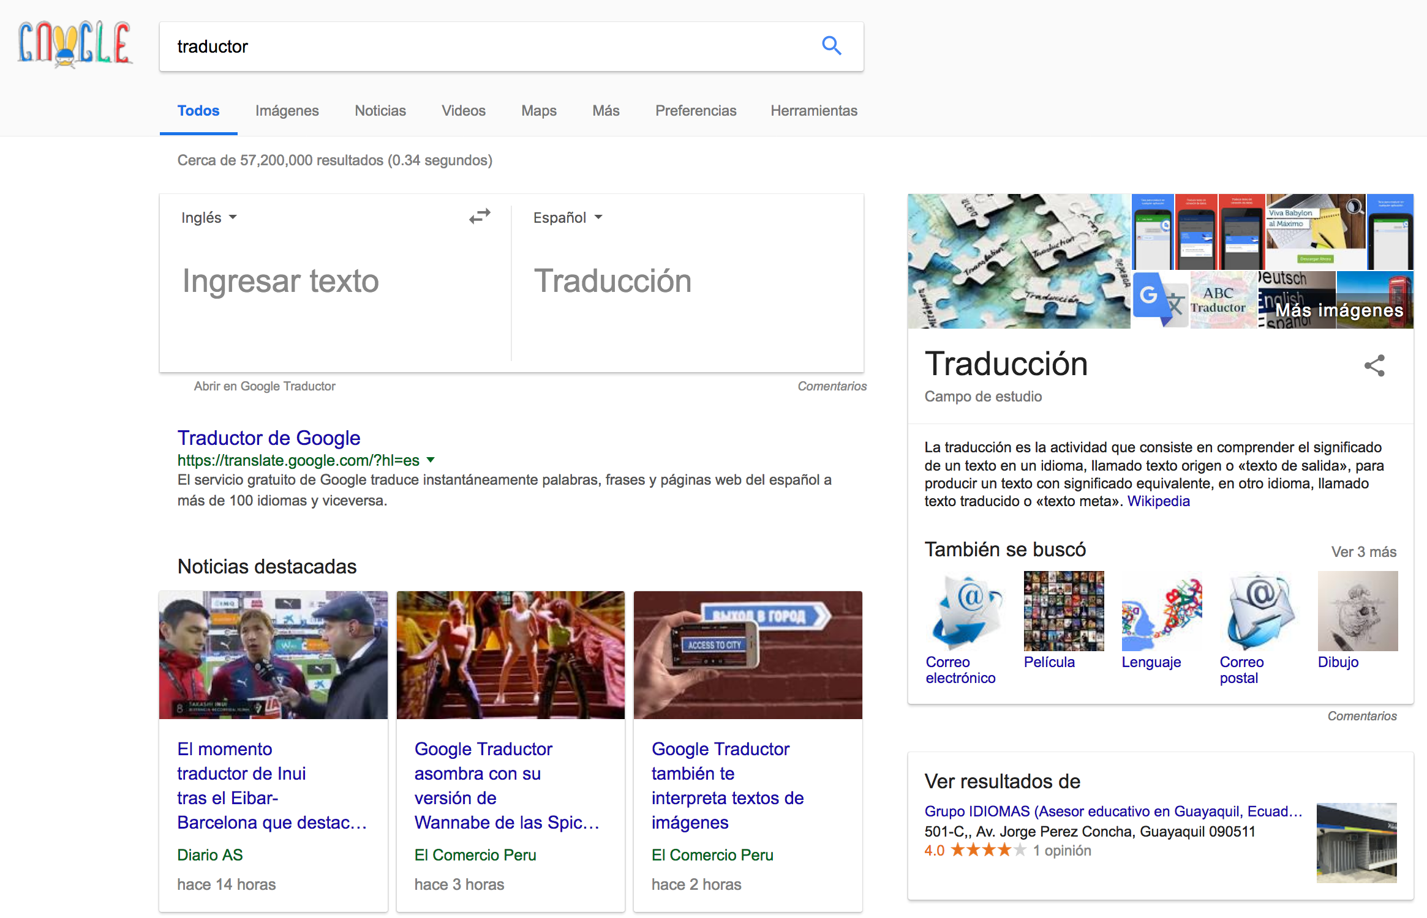This screenshot has width=1427, height=918.
Task: Swap languages with the arrows icon
Action: (x=480, y=216)
